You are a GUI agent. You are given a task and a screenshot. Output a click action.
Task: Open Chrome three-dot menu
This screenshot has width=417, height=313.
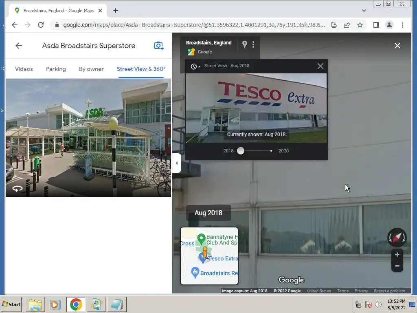click(x=402, y=25)
